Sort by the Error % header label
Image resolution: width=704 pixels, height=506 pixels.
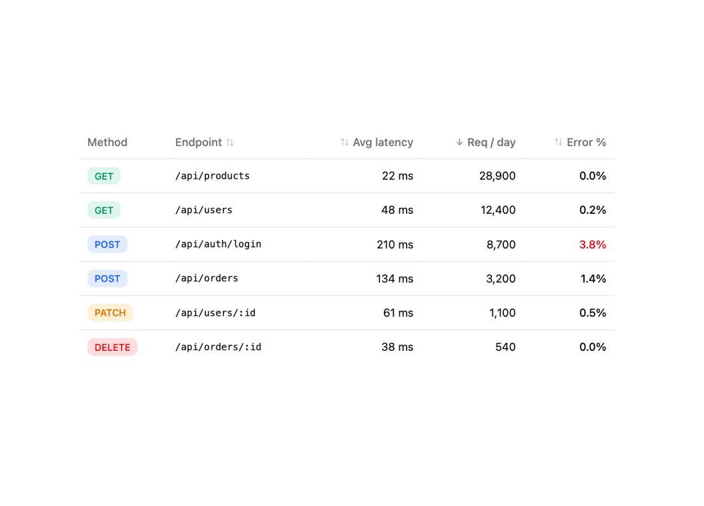pos(587,142)
